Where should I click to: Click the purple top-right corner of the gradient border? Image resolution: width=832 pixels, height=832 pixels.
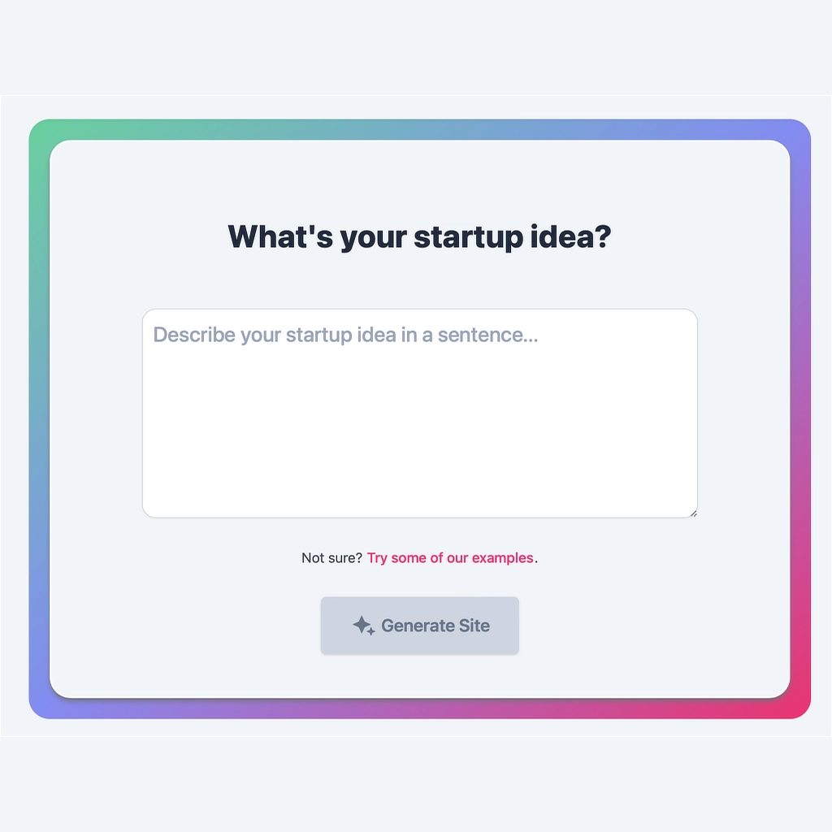(x=799, y=131)
